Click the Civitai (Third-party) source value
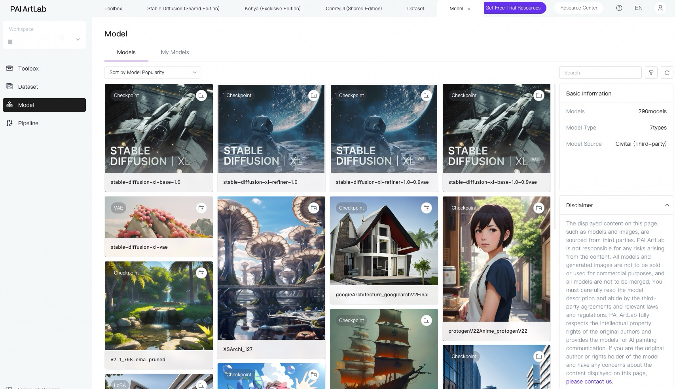Screen dimensions: 675x389 641,144
